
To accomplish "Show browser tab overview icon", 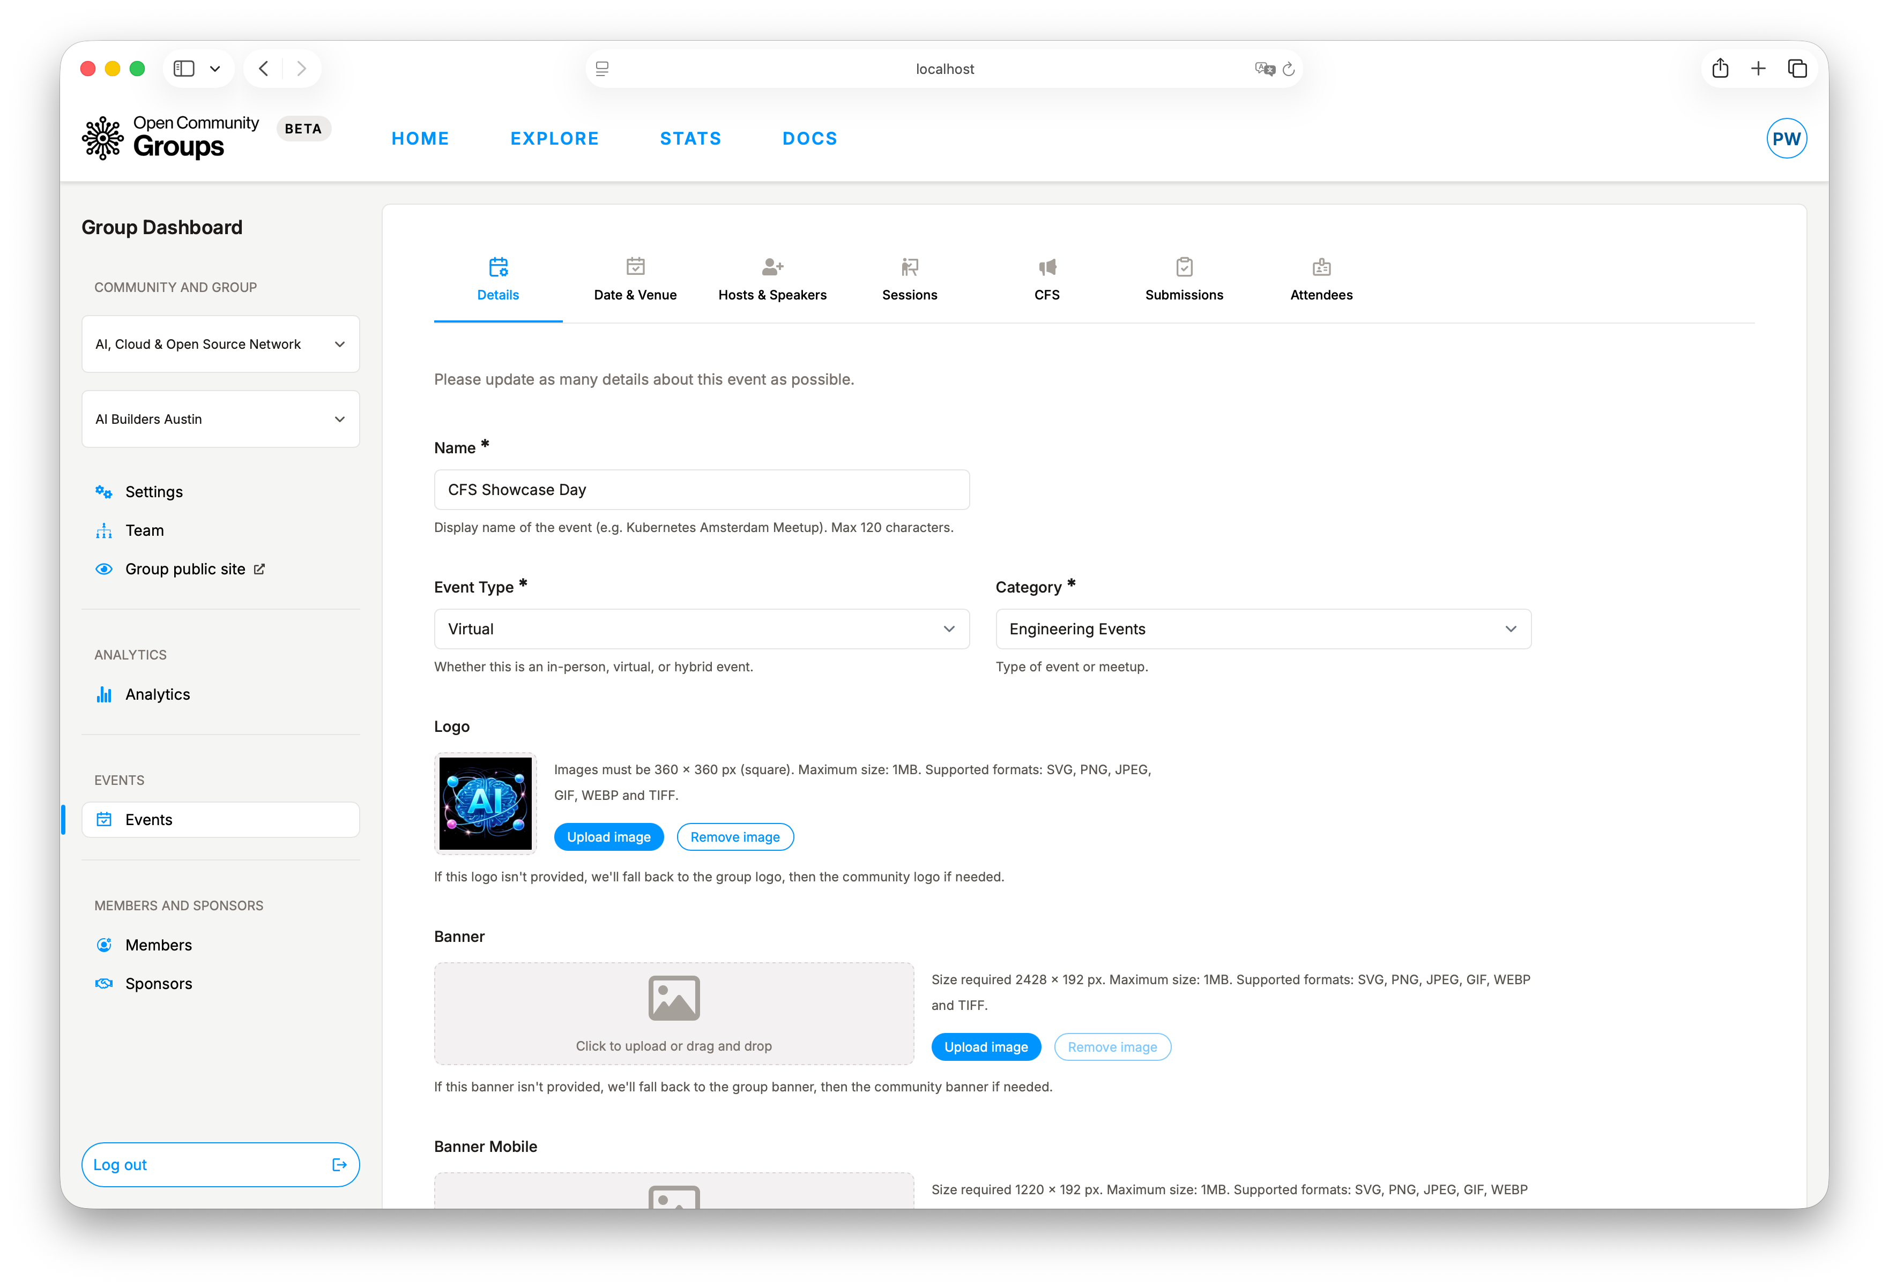I will coord(1797,68).
